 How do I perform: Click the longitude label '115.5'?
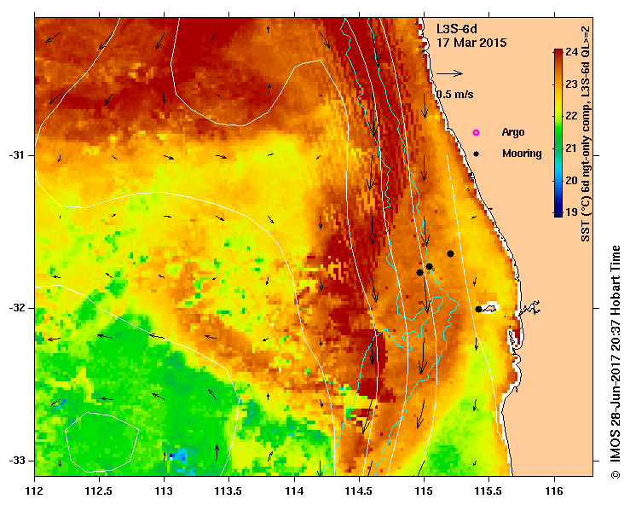pyautogui.click(x=489, y=491)
